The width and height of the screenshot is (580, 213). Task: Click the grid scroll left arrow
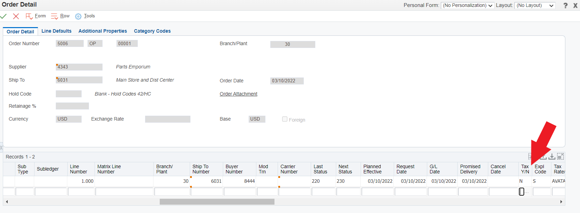(x=7, y=202)
